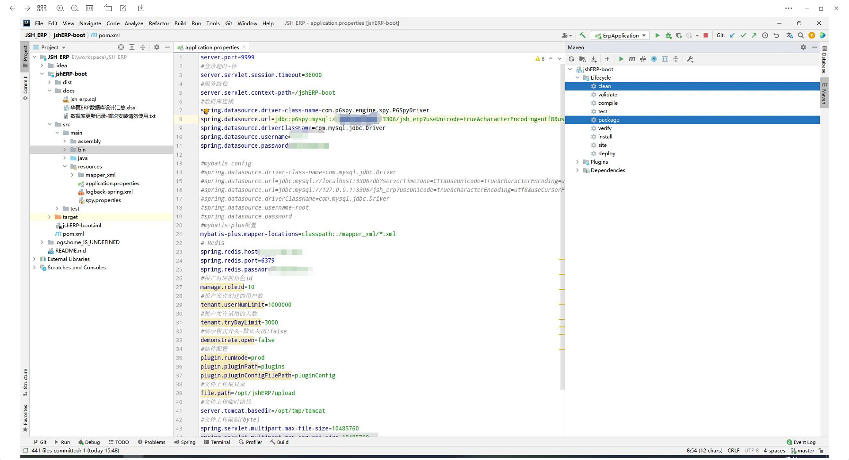Rollback changes with the undo arrow
Viewport: 849px width, 460px height.
click(x=776, y=35)
